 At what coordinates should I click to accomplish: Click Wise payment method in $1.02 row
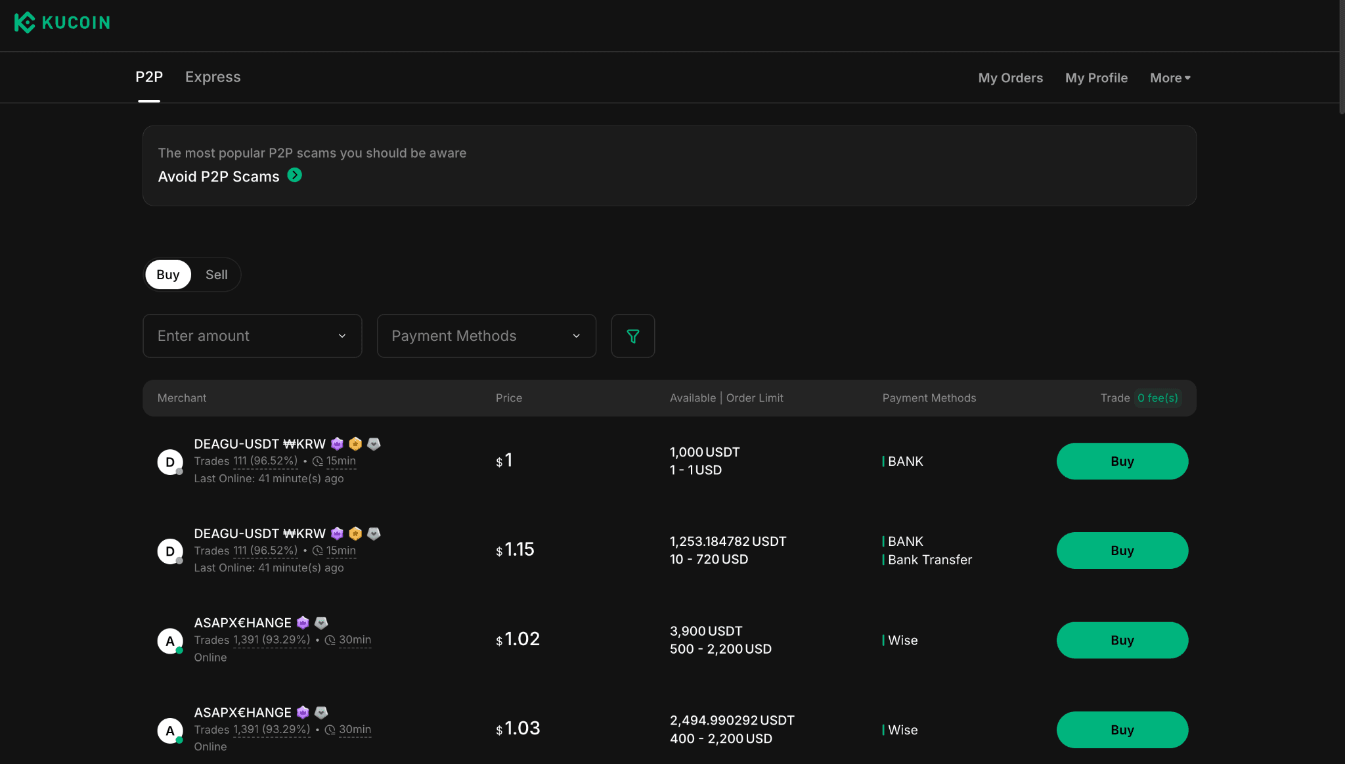point(902,640)
